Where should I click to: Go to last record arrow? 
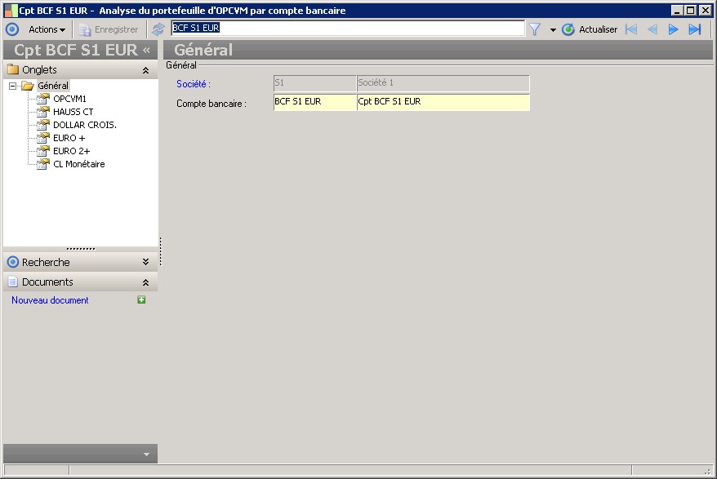(695, 29)
